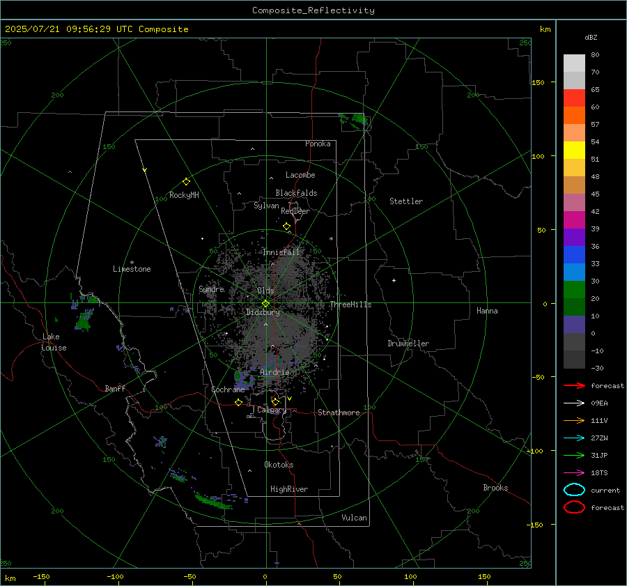This screenshot has width=627, height=586.
Task: Click the 80 dBZ light grey swatch
Action: pos(574,63)
